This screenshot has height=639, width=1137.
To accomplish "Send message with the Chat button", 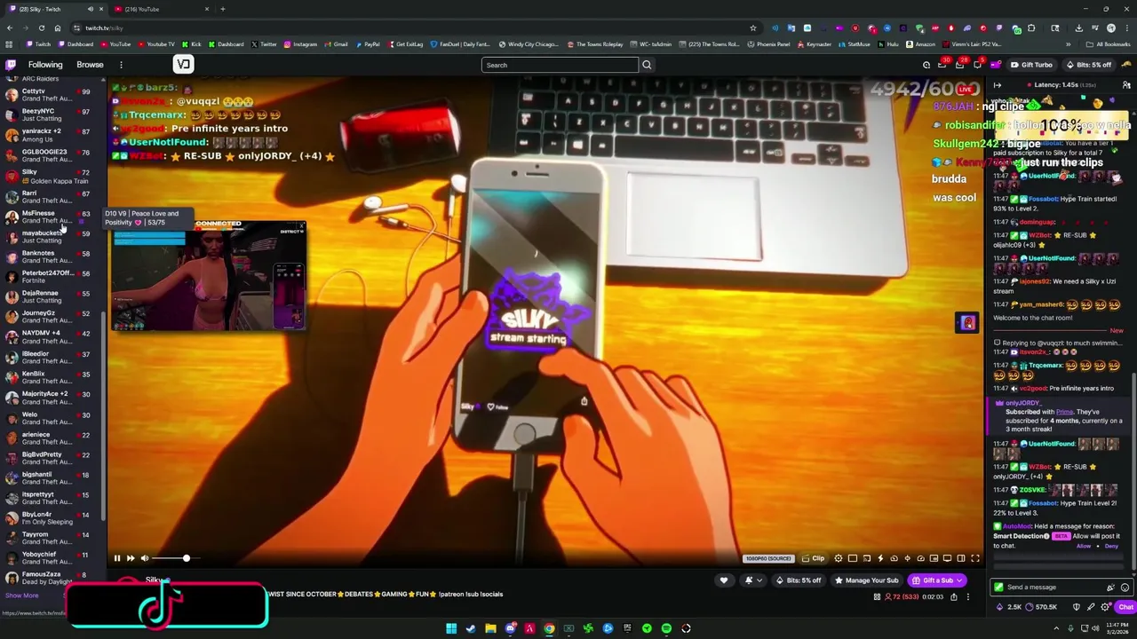I will click(1125, 607).
